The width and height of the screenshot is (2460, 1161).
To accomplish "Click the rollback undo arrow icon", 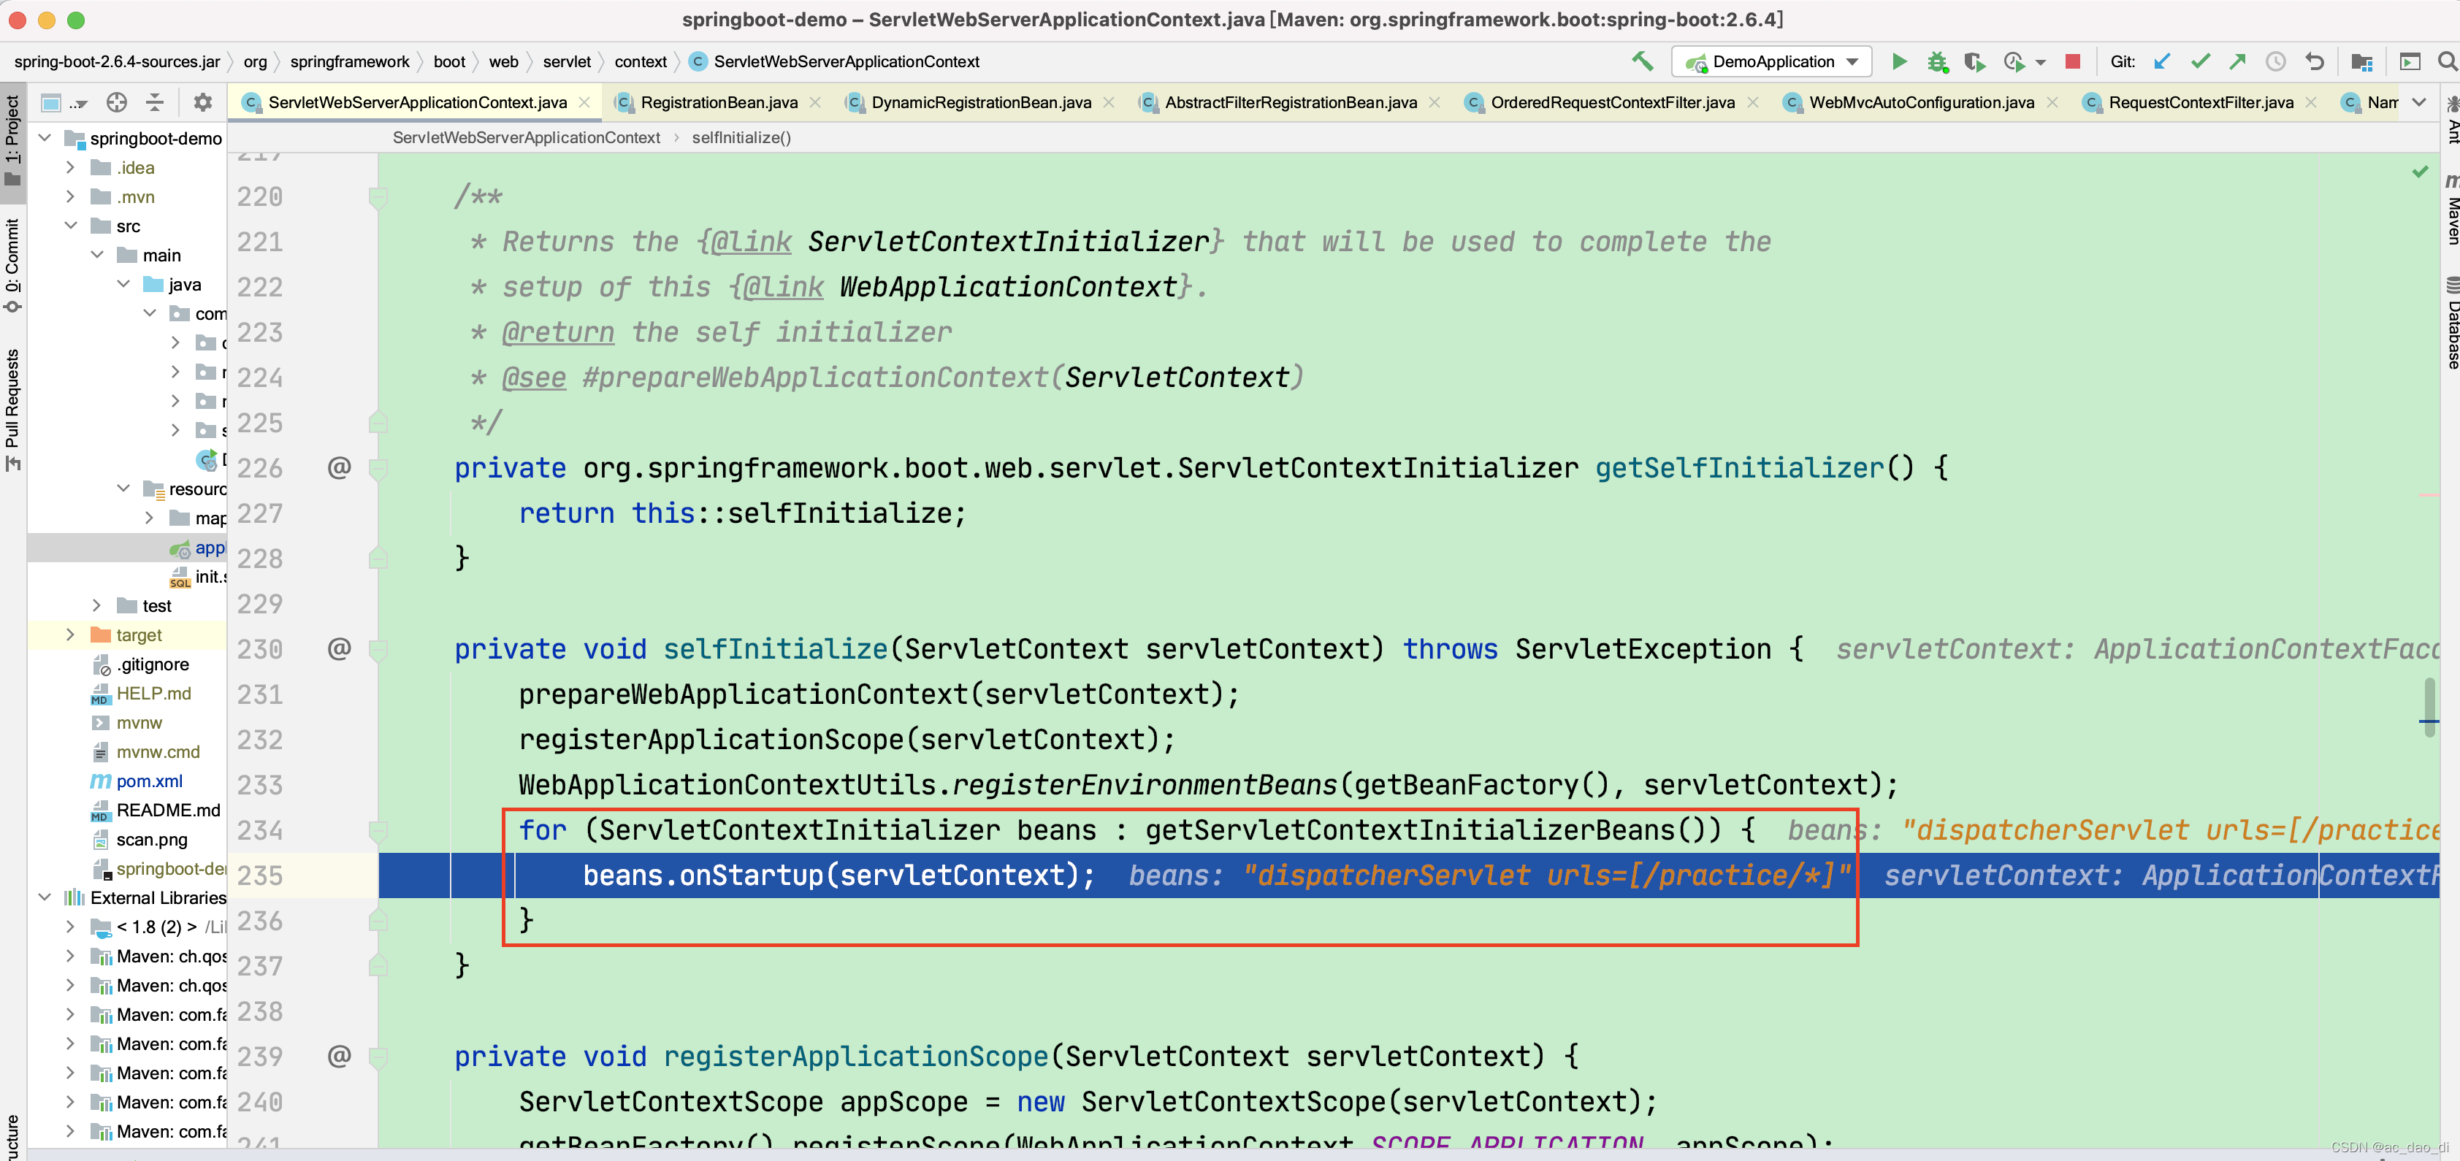I will 2314,61.
